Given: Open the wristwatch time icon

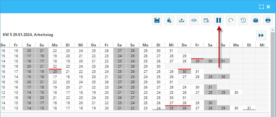Looking at the screenshot, I should (194, 20).
